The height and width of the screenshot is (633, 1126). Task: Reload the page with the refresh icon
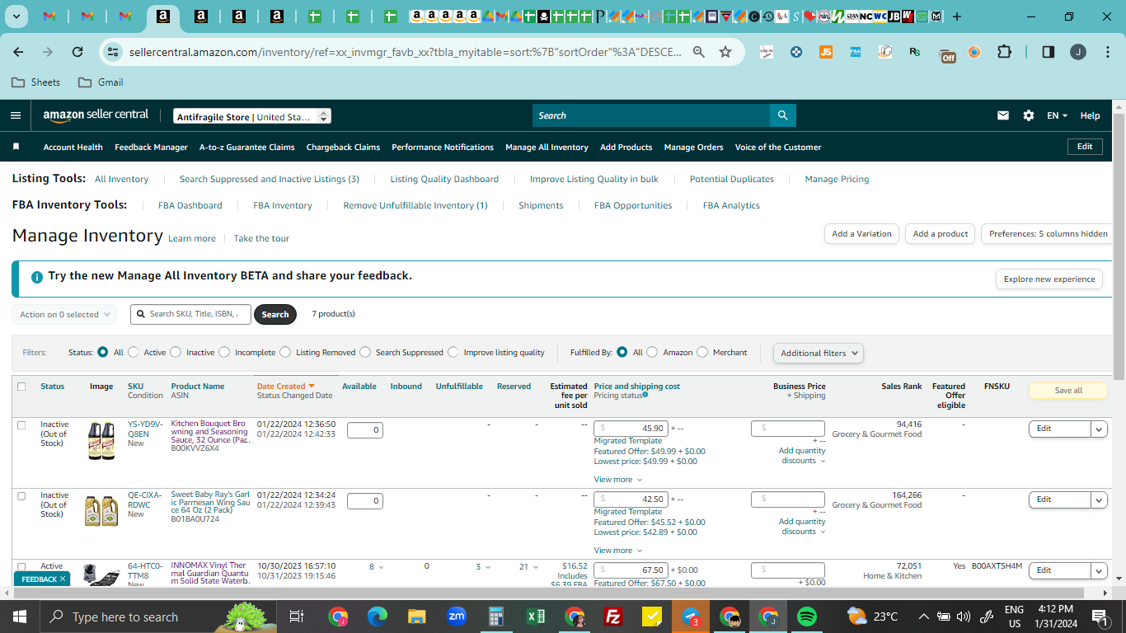point(77,52)
